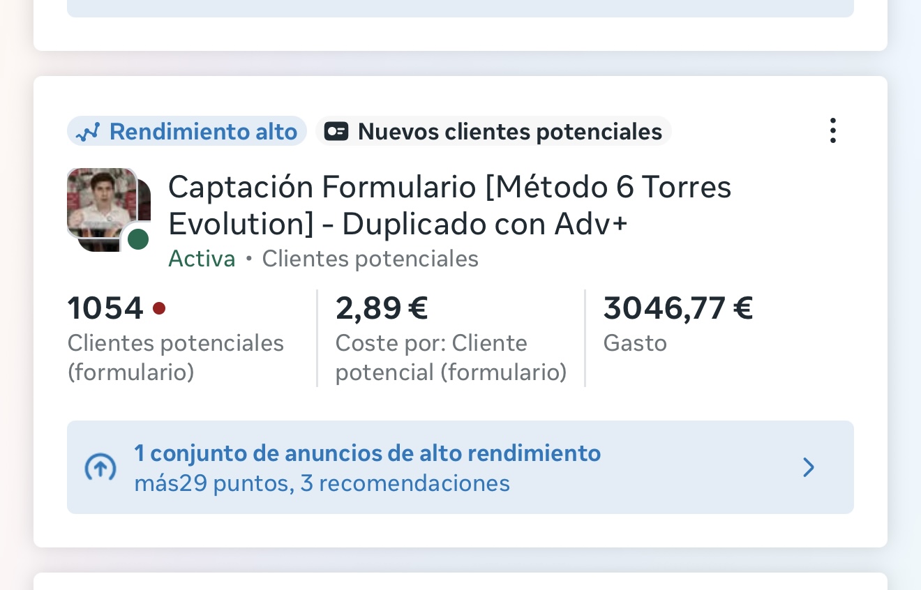Click the Activa status label
Screen dimensions: 921x590
click(x=202, y=259)
